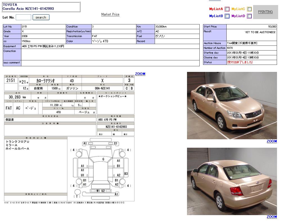Click the Start Price value 50,000
286x221 pixels.
tap(272, 27)
